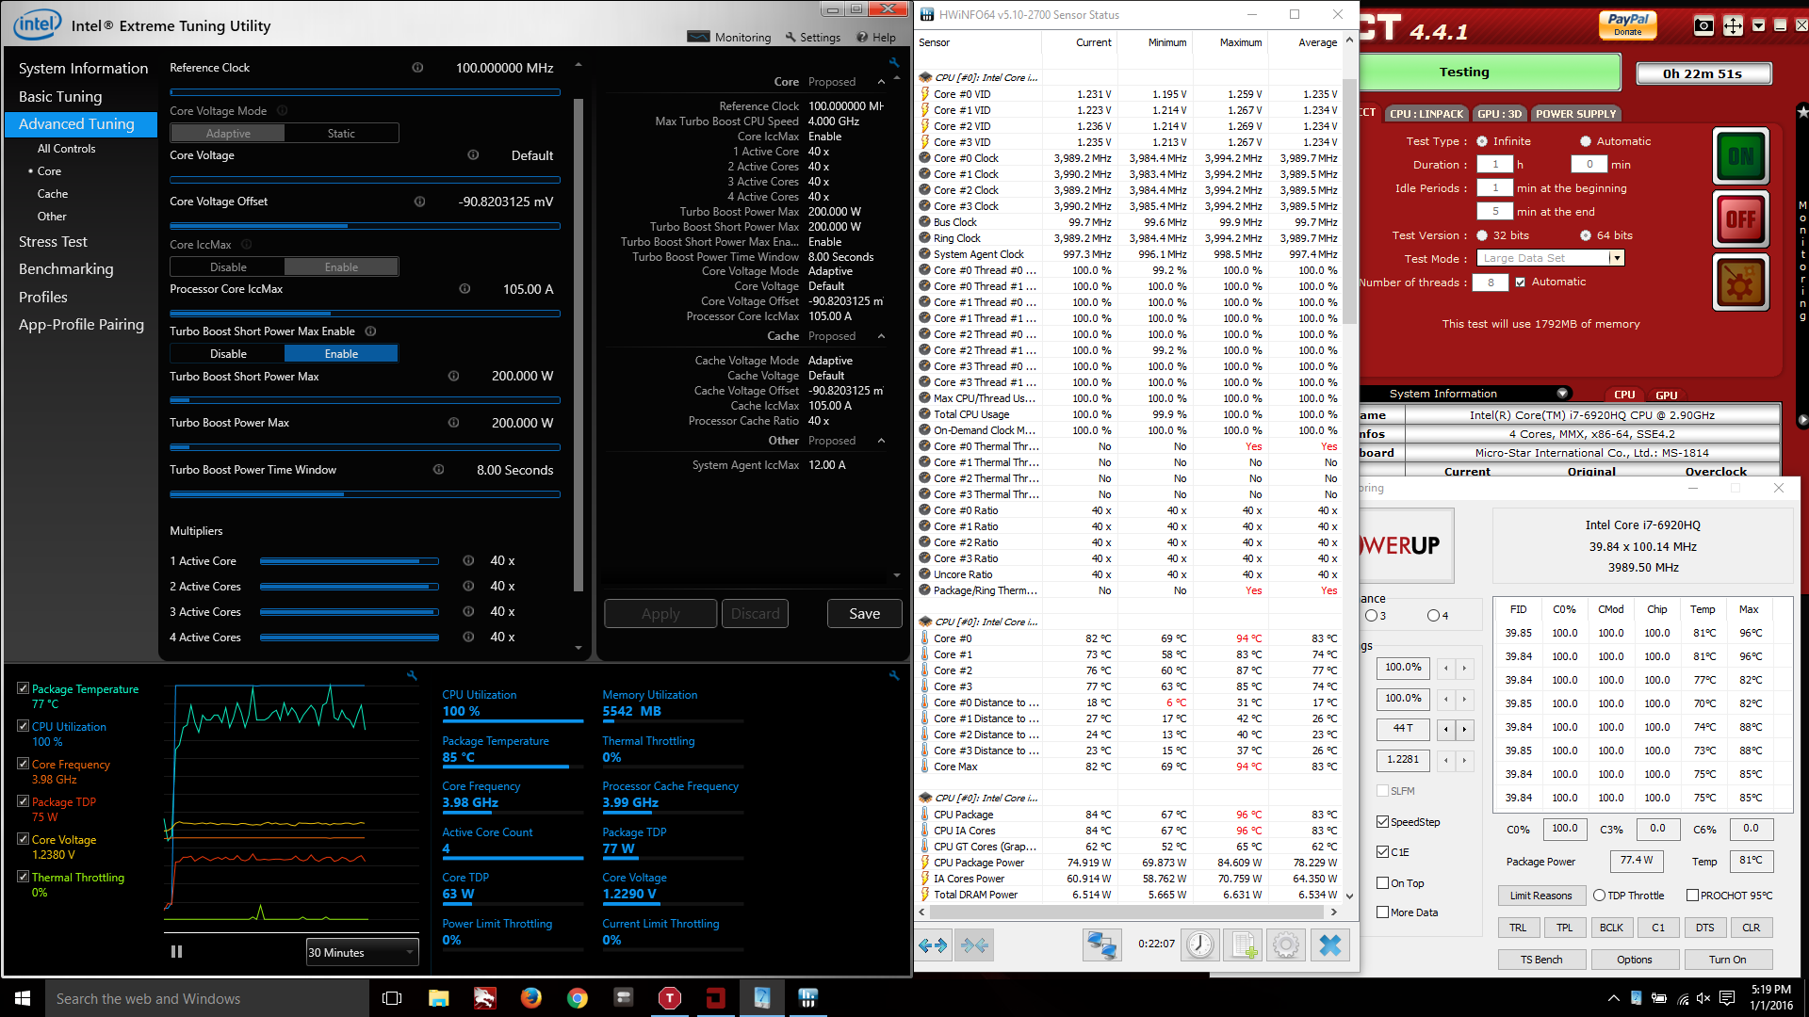This screenshot has width=1809, height=1017.
Task: Uncheck CPU Utilization in XTU graph legend
Action: click(23, 726)
